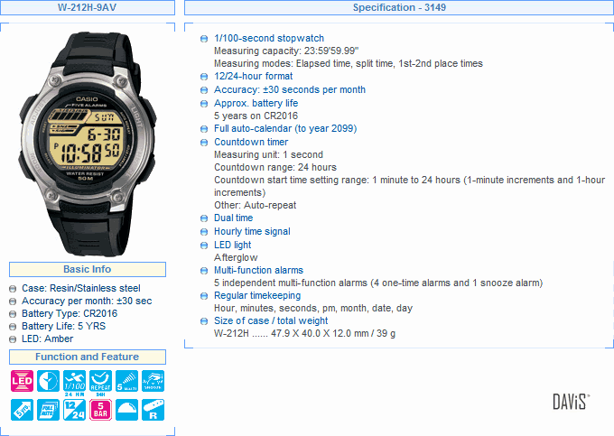Screen dimensions: 614x436
Task: Click the pink LED light feature icon
Action: (22, 381)
